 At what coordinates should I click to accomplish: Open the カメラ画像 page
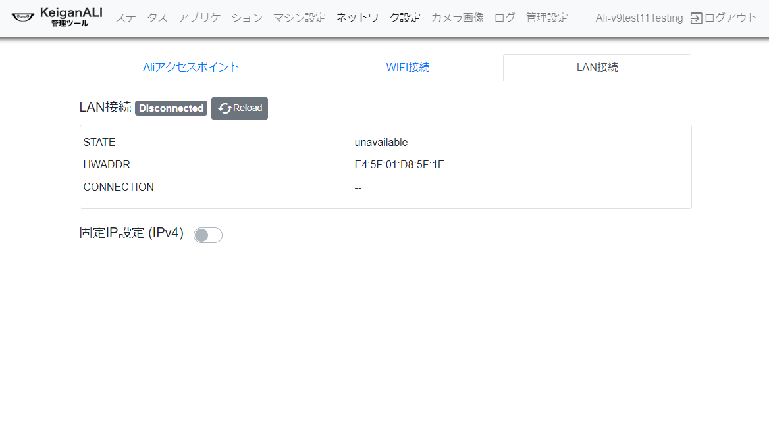457,18
